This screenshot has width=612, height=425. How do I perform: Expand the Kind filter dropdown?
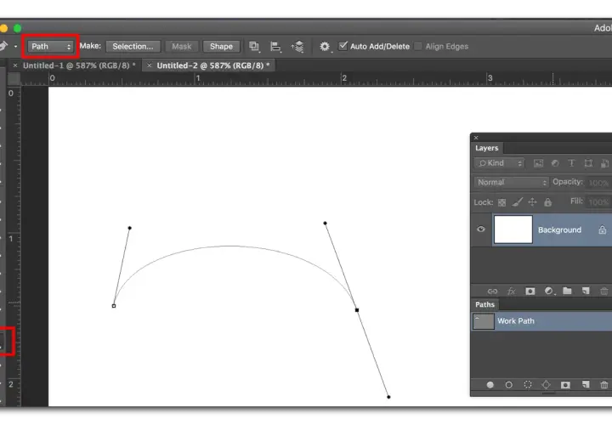tap(499, 163)
